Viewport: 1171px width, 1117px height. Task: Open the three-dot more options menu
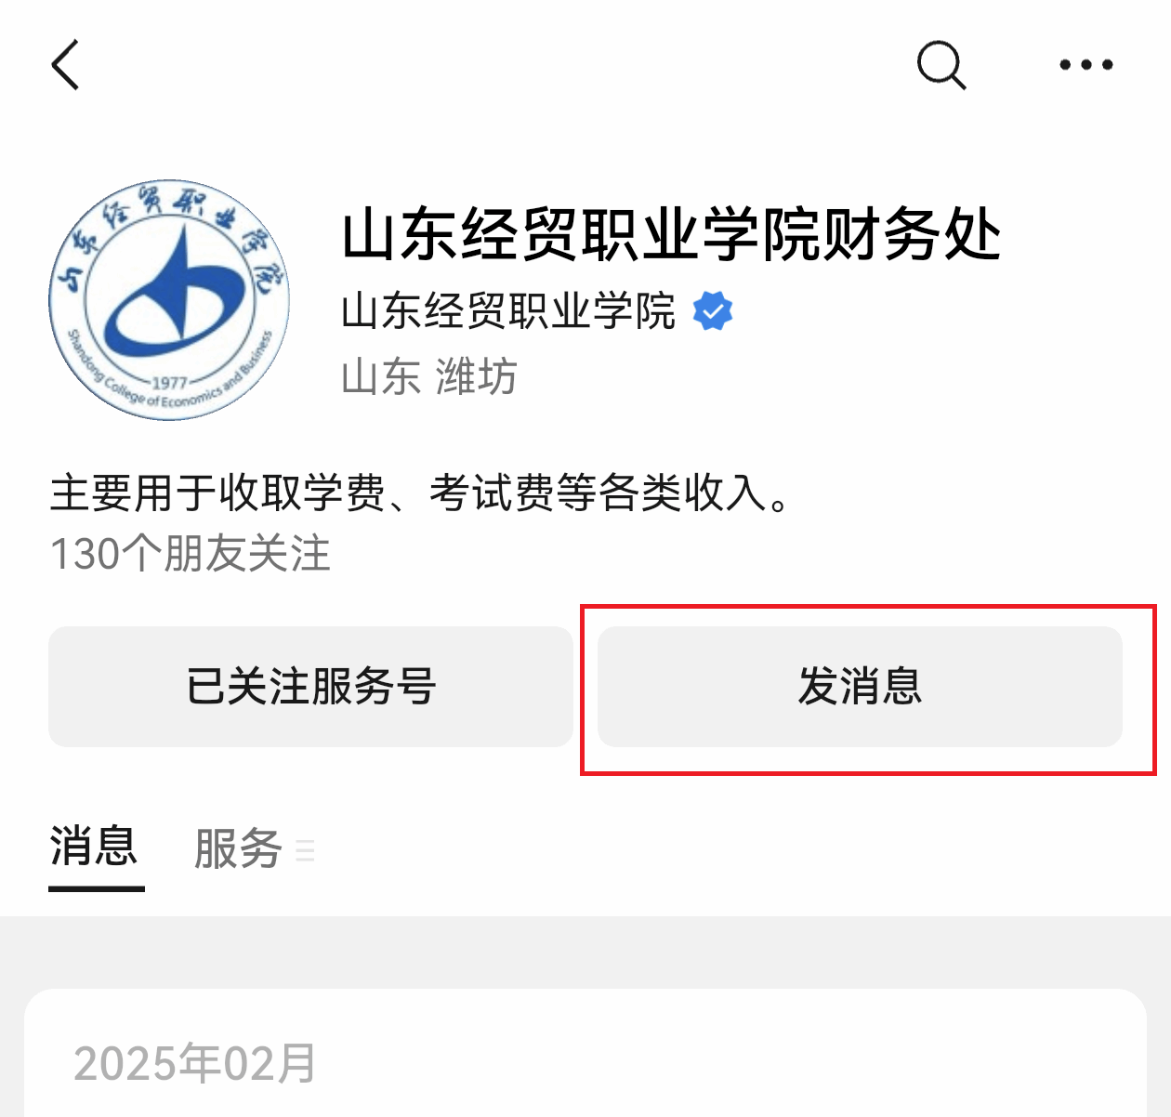pyautogui.click(x=1086, y=65)
